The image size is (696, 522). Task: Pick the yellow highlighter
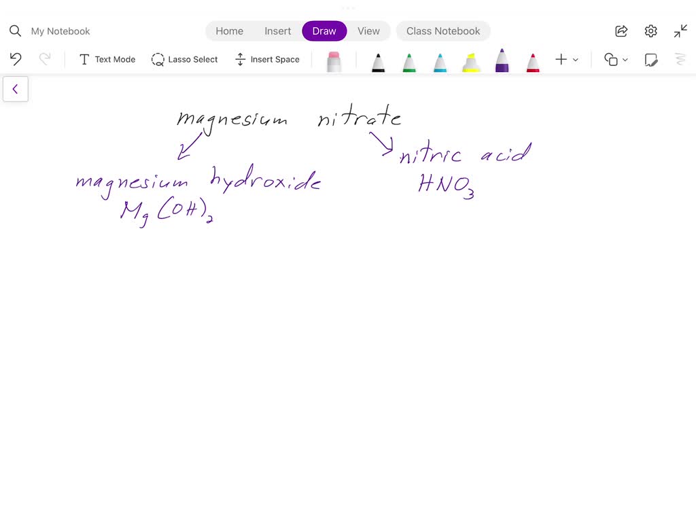470,60
